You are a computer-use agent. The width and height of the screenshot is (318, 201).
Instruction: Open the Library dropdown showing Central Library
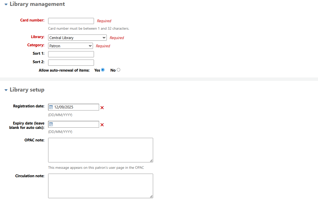77,38
